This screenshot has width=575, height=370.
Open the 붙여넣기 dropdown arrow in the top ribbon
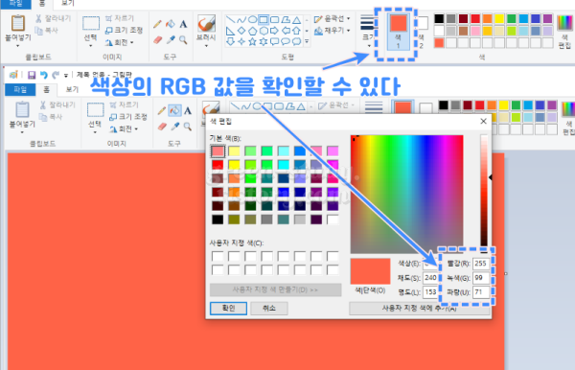[x=18, y=46]
